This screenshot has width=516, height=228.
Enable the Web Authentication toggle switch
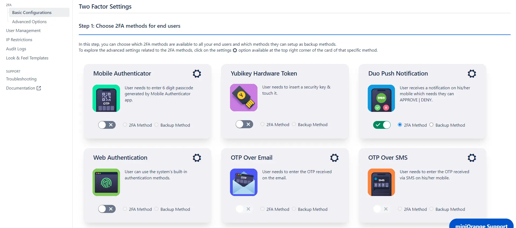[x=107, y=209]
